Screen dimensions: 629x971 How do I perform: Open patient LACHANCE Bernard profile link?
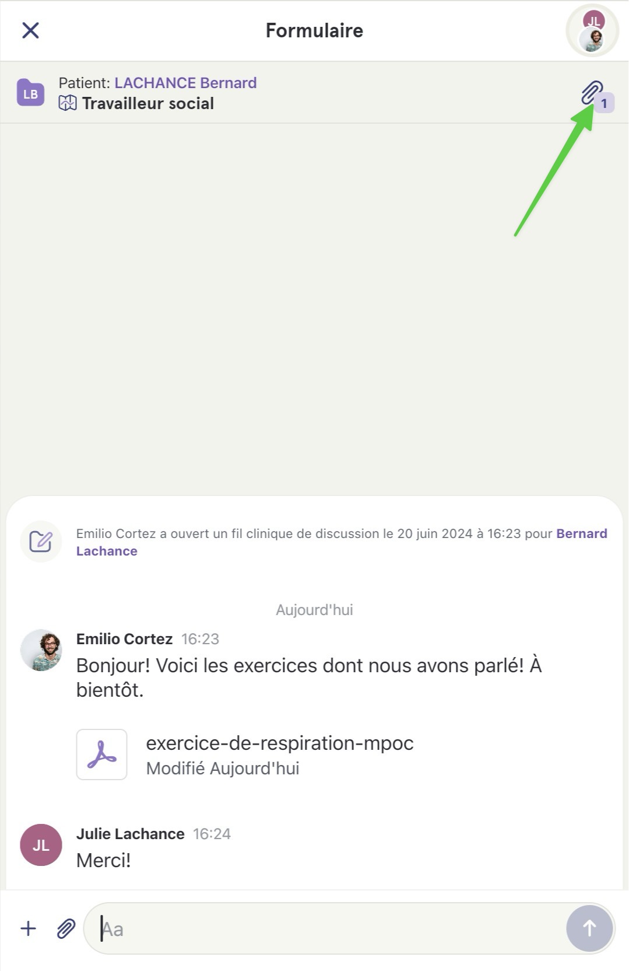pyautogui.click(x=185, y=83)
